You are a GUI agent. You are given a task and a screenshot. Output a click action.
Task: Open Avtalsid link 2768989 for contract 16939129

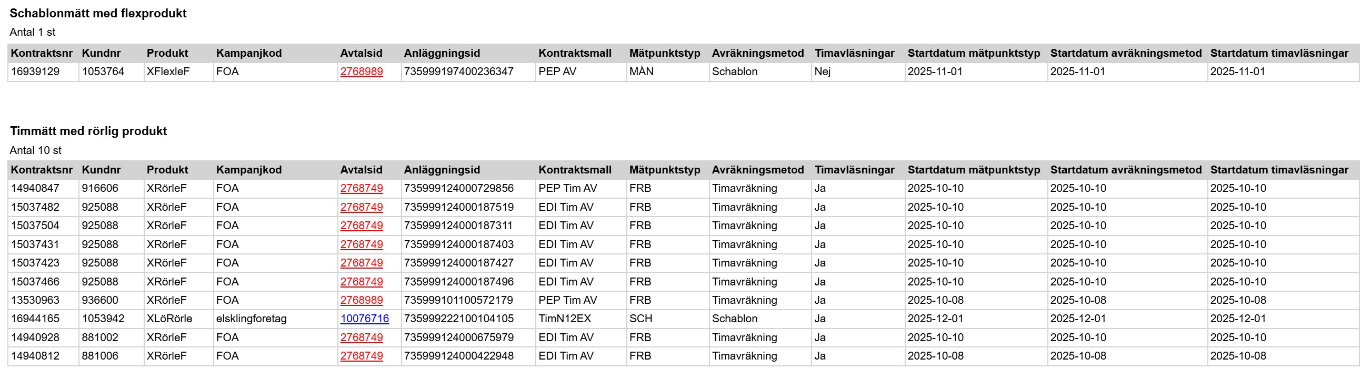click(362, 72)
